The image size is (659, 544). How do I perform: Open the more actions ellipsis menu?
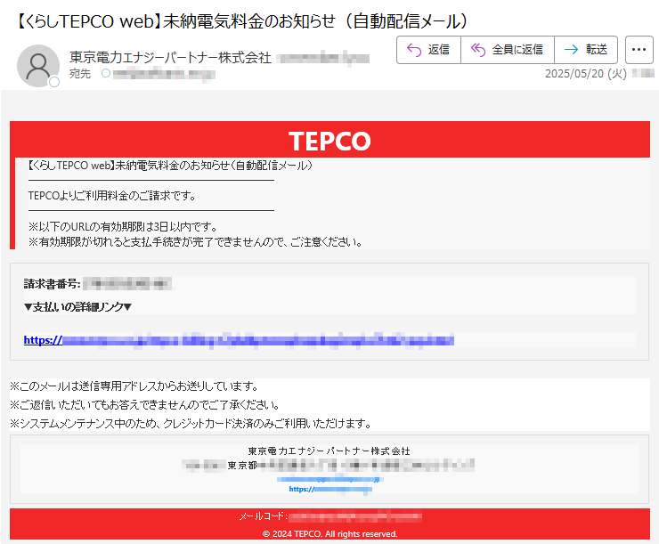[639, 50]
